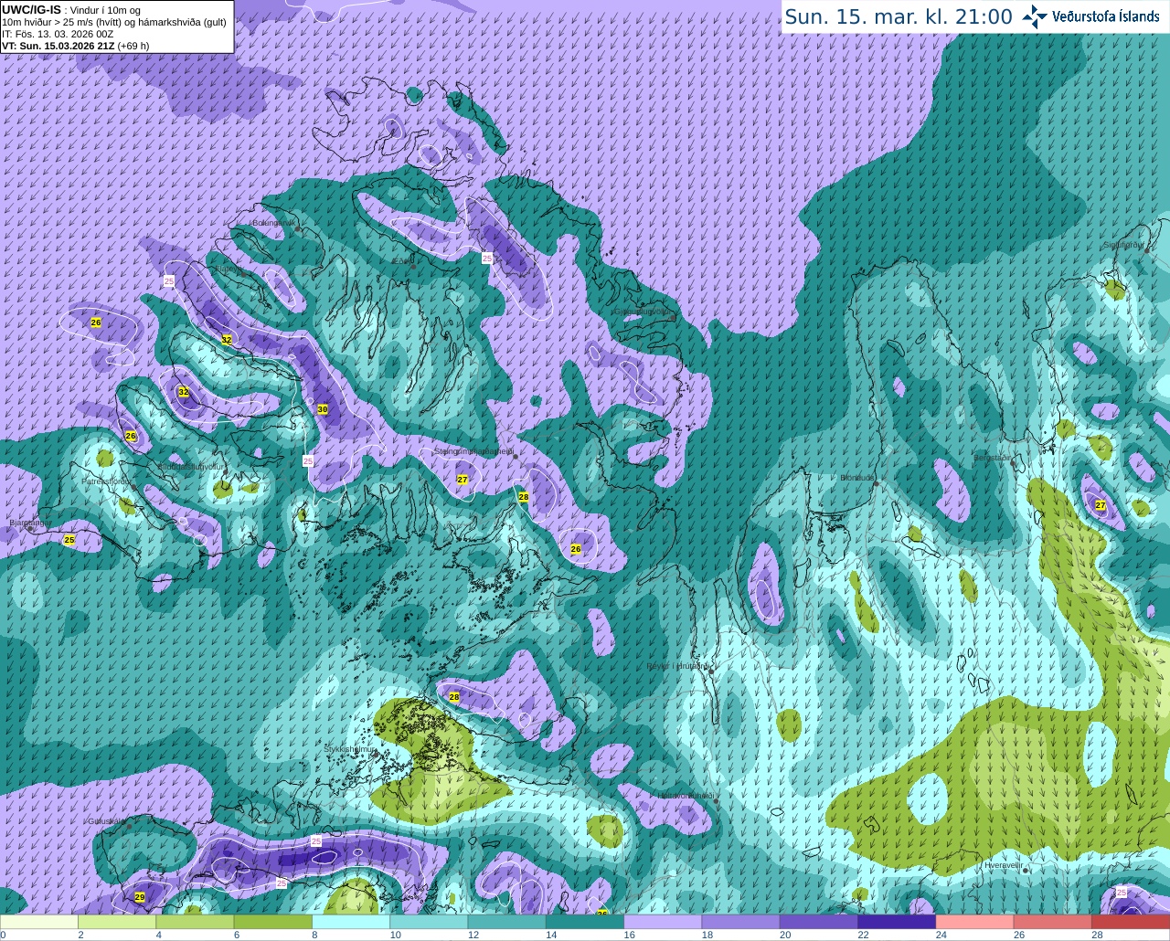The width and height of the screenshot is (1170, 941).
Task: Click the yellow gust marker 28 north of Stykkishólmur
Action: pos(454,696)
